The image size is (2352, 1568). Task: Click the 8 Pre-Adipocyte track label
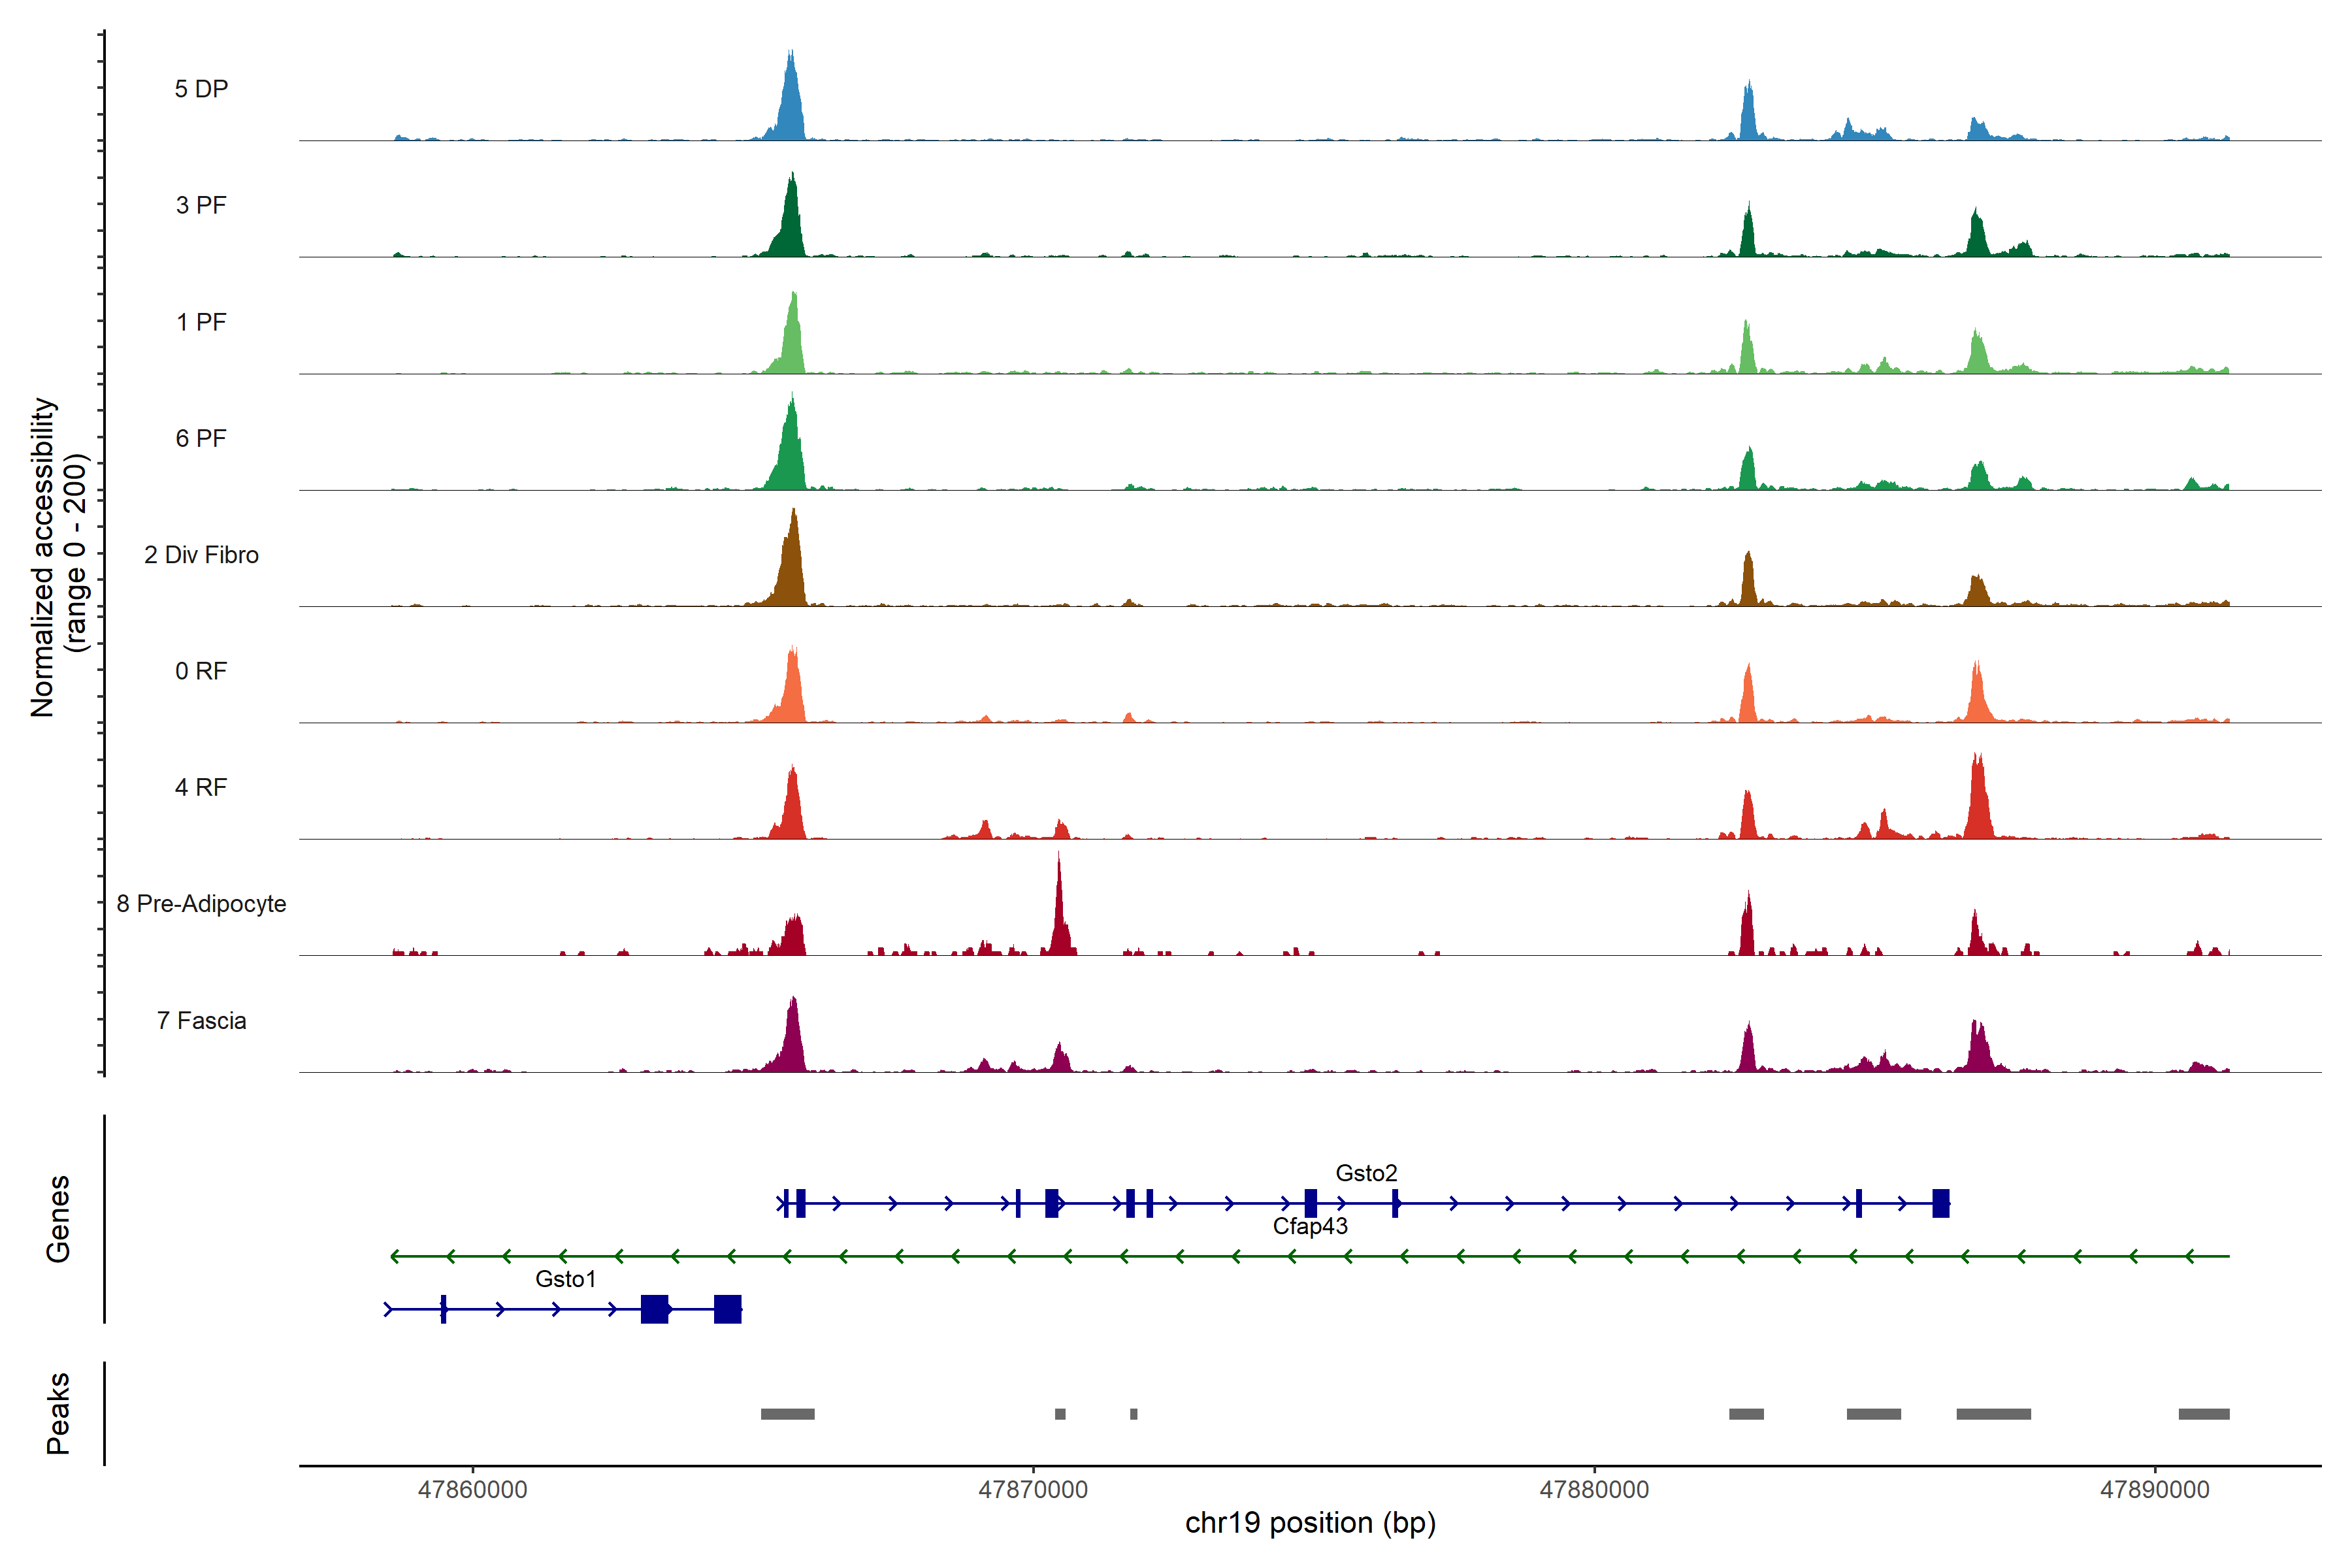tap(201, 903)
